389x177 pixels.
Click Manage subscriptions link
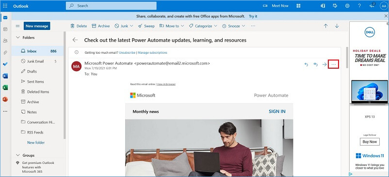152,53
